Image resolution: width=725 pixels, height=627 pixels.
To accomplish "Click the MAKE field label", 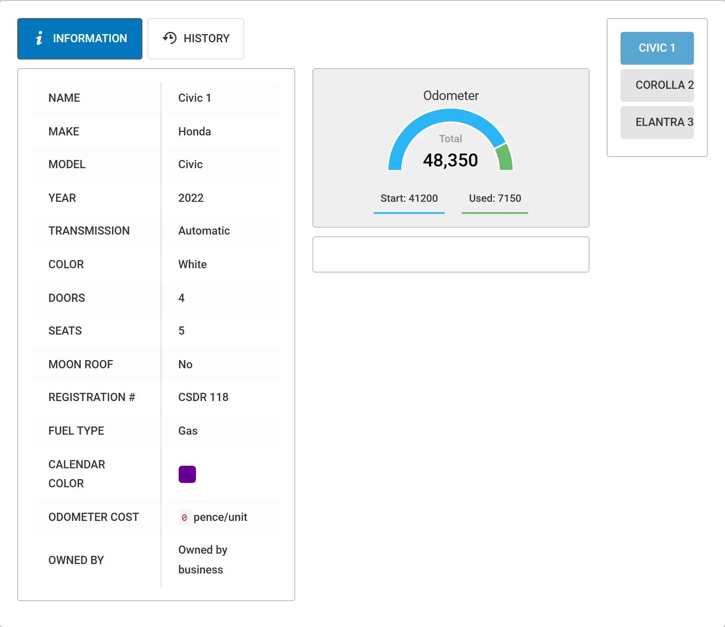I will click(x=64, y=132).
